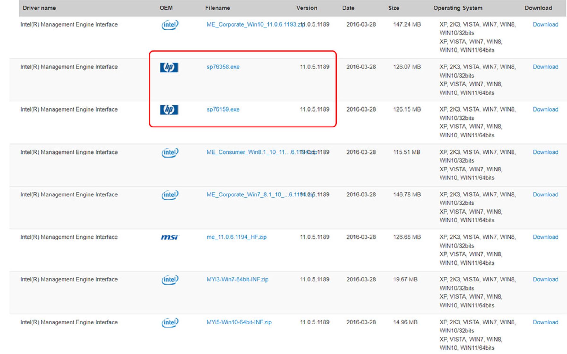
Task: Open the sp76159.exe file link
Action: [223, 109]
